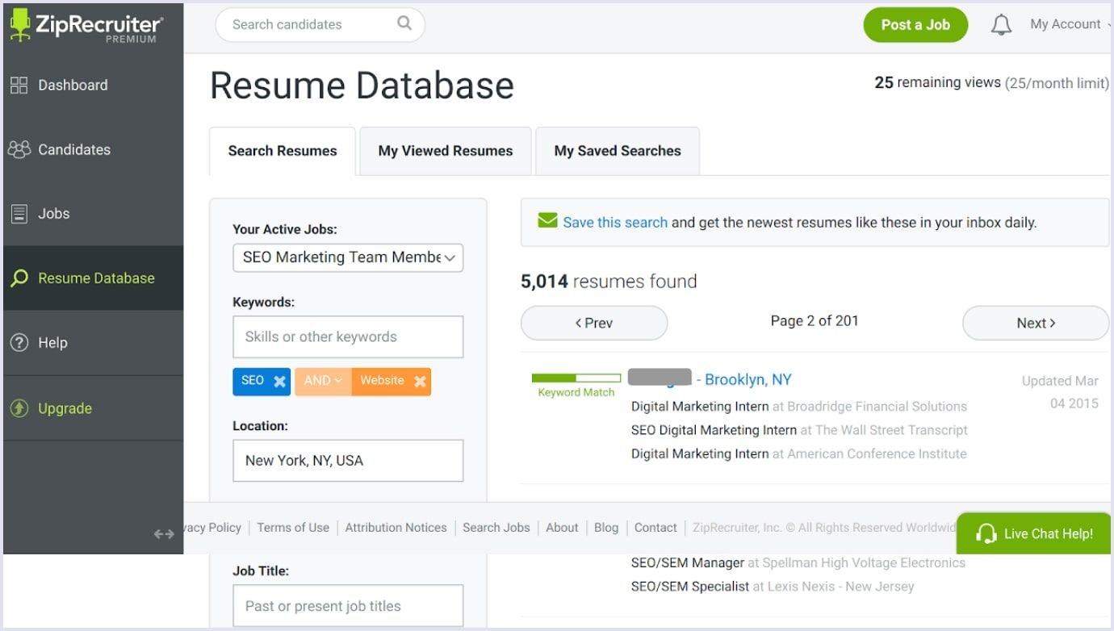Click the headset icon on Live Chat
1114x631 pixels.
coord(986,533)
